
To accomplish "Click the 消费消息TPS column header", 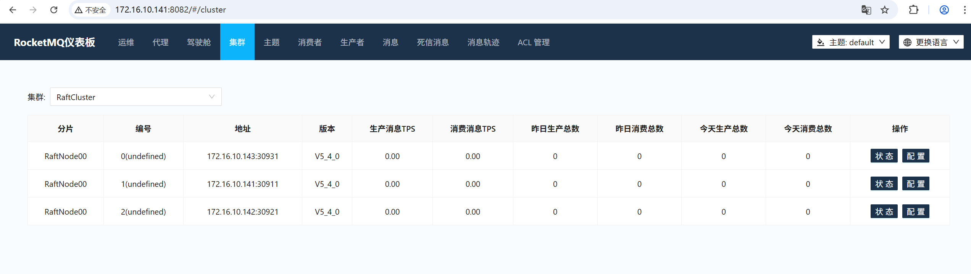I will pyautogui.click(x=473, y=129).
